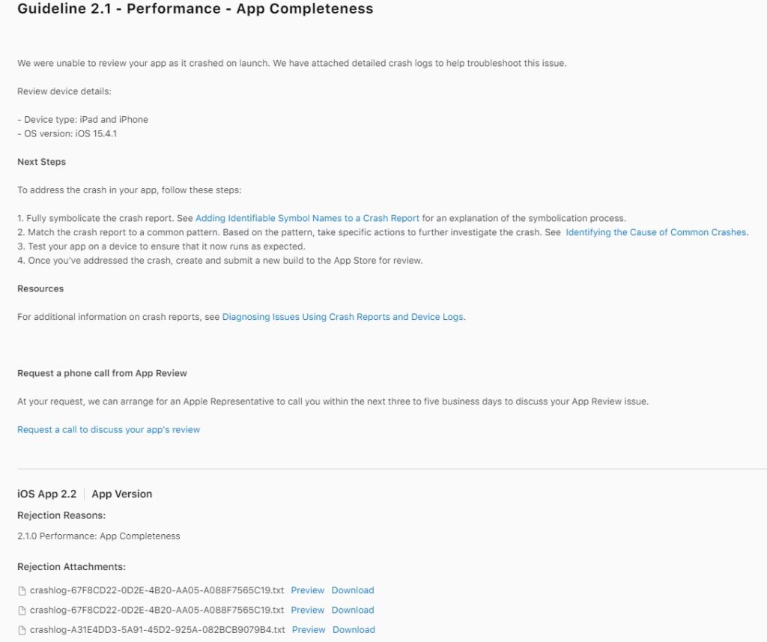This screenshot has height=642, width=767.
Task: Click the second crashlog-67F8CD22 file icon
Action: pos(22,610)
